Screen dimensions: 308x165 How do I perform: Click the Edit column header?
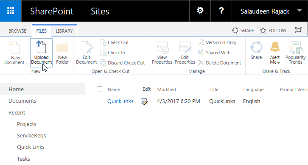point(146,89)
